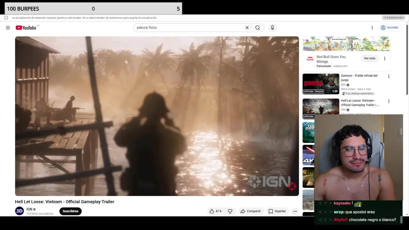Open Samson trailer thumbnail
The width and height of the screenshot is (409, 230).
[321, 84]
